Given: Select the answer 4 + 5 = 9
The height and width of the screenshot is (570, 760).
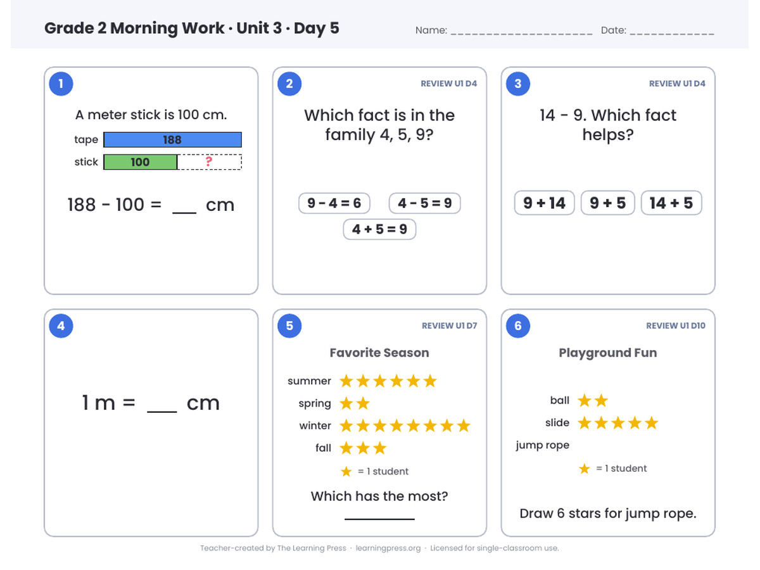Looking at the screenshot, I should pos(379,229).
